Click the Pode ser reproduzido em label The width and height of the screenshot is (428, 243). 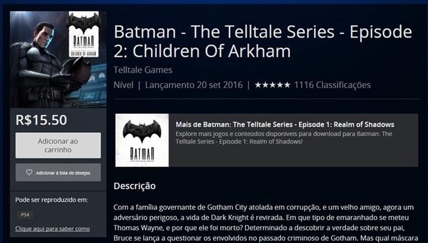52,200
